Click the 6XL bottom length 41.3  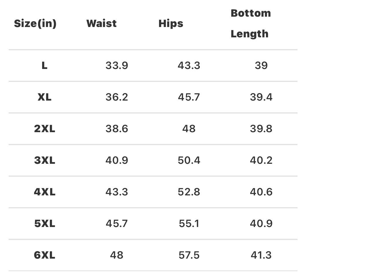click(261, 255)
